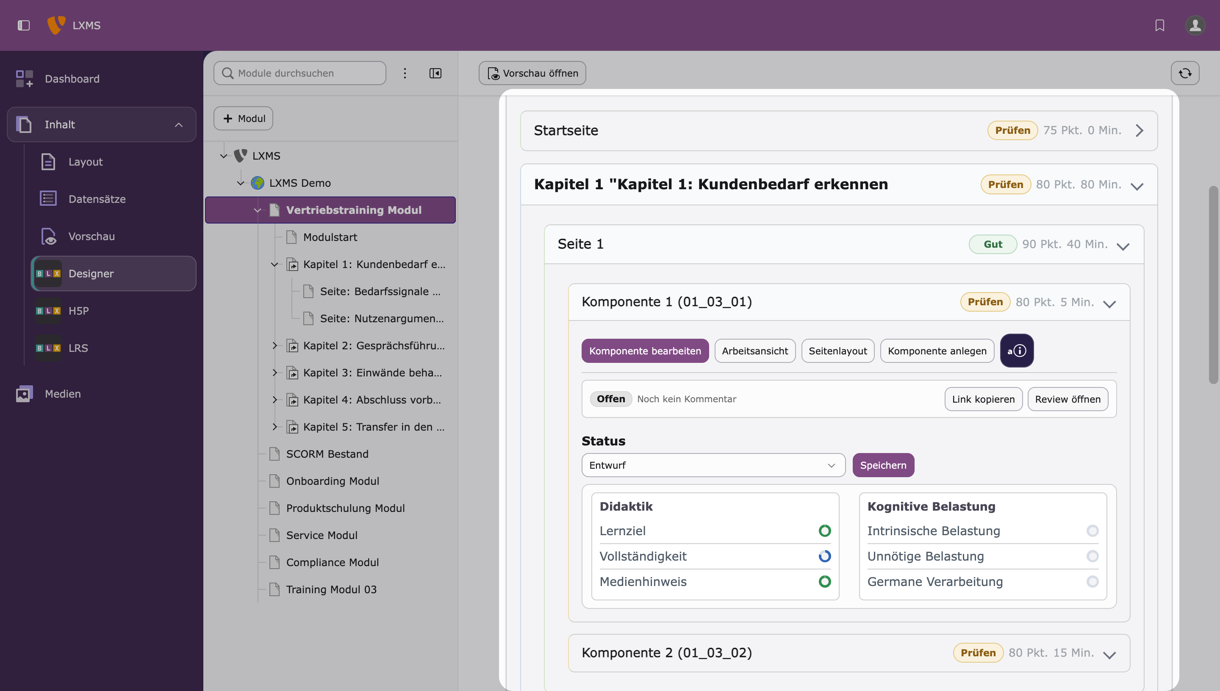Click the Layout module icon
Viewport: 1220px width, 691px height.
pyautogui.click(x=48, y=162)
